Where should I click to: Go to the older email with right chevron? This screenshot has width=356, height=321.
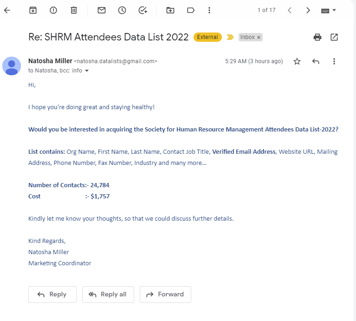tap(308, 10)
